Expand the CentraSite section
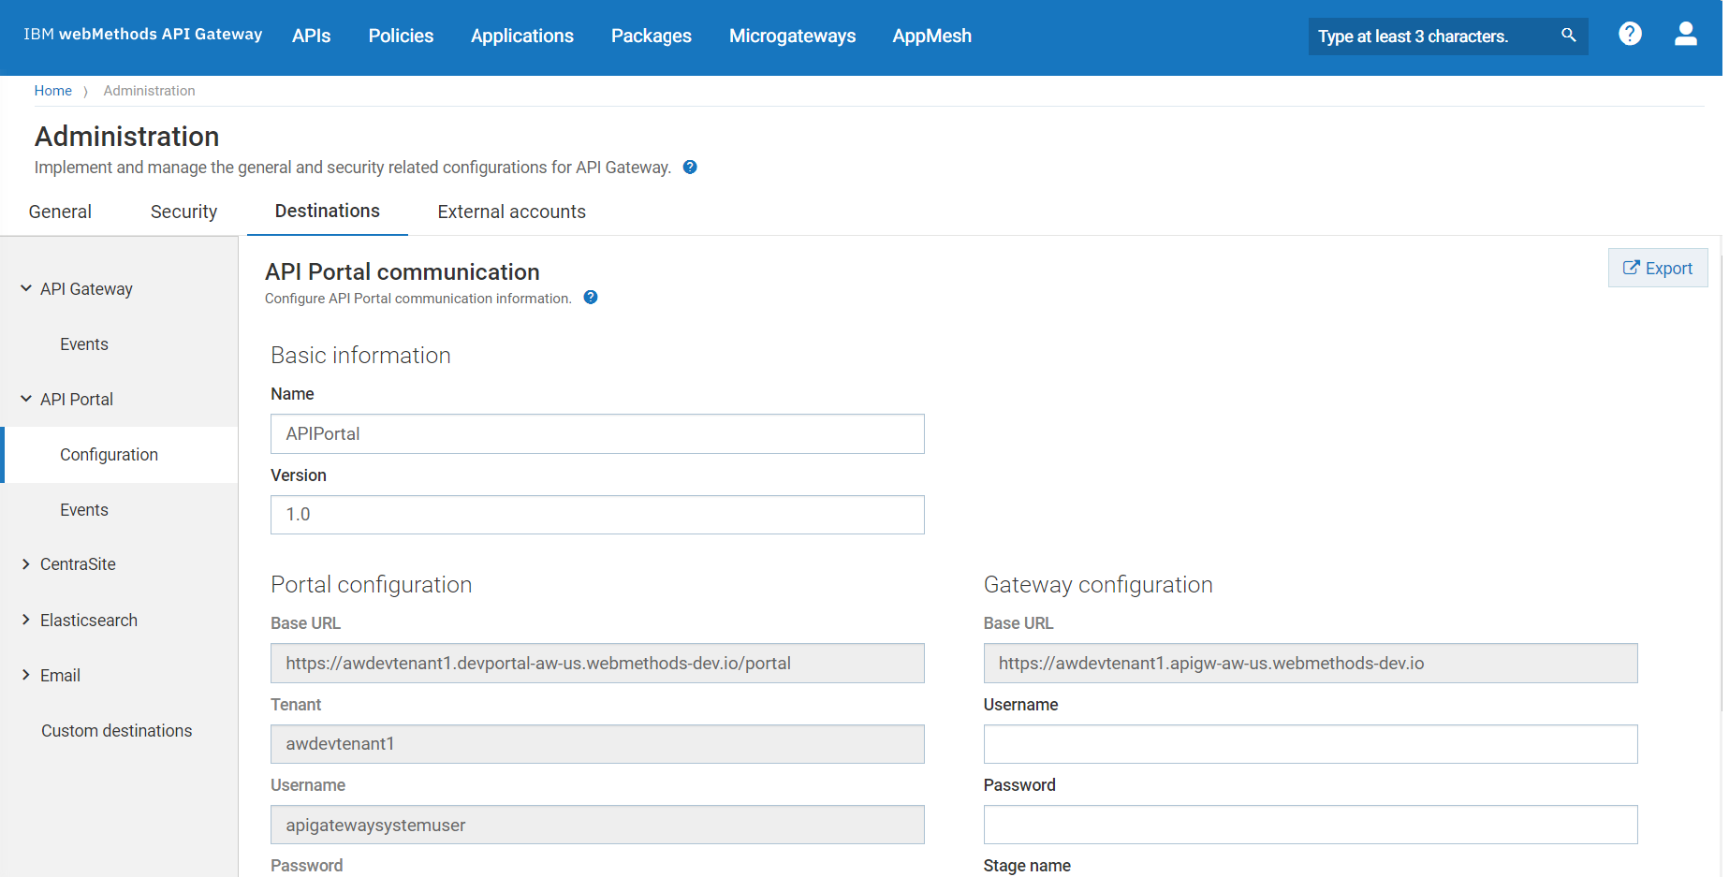 (26, 564)
